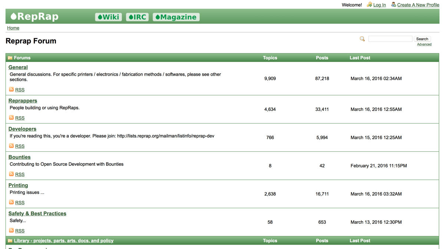
Task: Click the RSS feed icon under Printing
Action: click(x=11, y=202)
